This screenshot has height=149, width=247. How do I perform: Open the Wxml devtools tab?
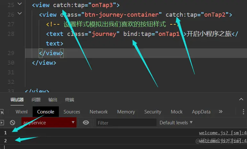point(21,112)
